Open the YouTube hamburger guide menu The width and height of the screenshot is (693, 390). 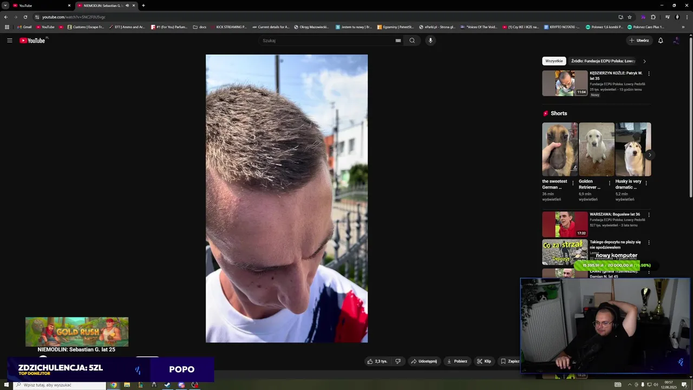tap(9, 41)
